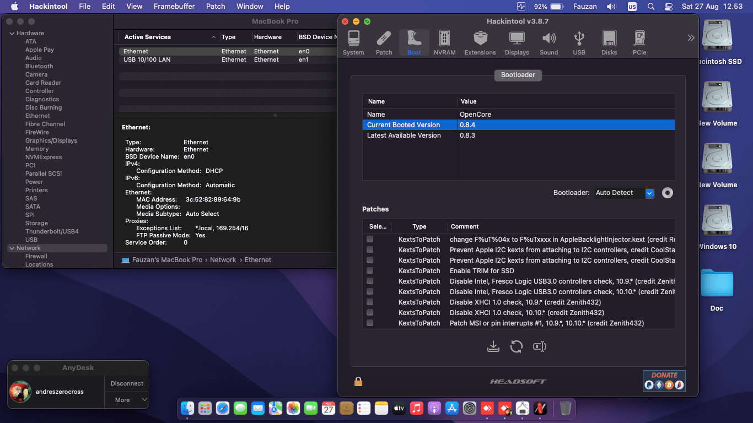
Task: Open the Bootloader Auto Detect dropdown
Action: (x=649, y=193)
